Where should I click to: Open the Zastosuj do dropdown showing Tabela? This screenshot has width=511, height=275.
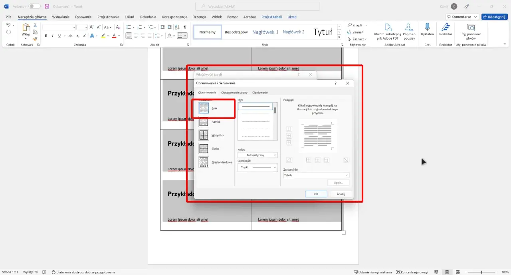point(316,175)
